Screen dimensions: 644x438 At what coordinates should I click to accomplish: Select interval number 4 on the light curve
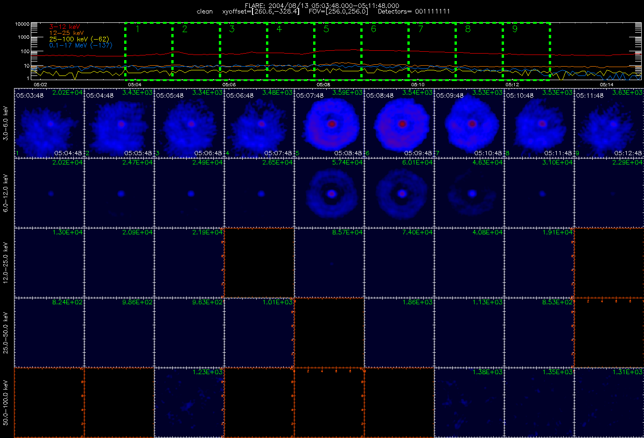[290, 51]
